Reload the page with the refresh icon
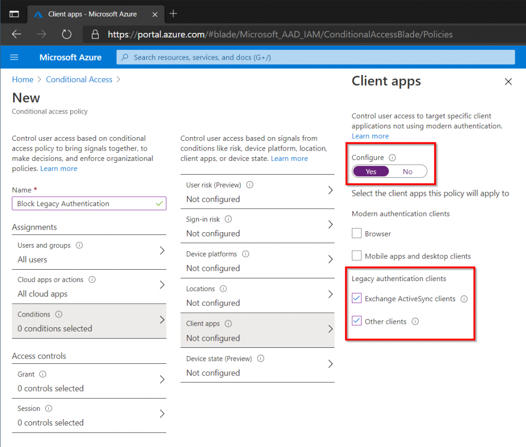 (x=67, y=34)
